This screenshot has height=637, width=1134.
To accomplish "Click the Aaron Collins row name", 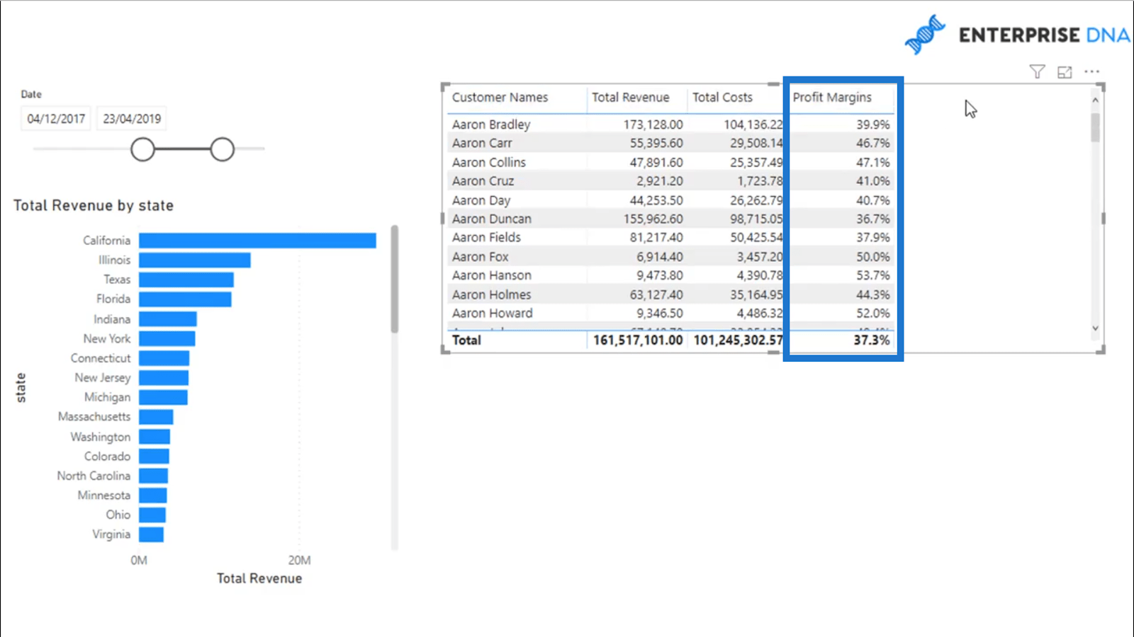I will click(489, 162).
